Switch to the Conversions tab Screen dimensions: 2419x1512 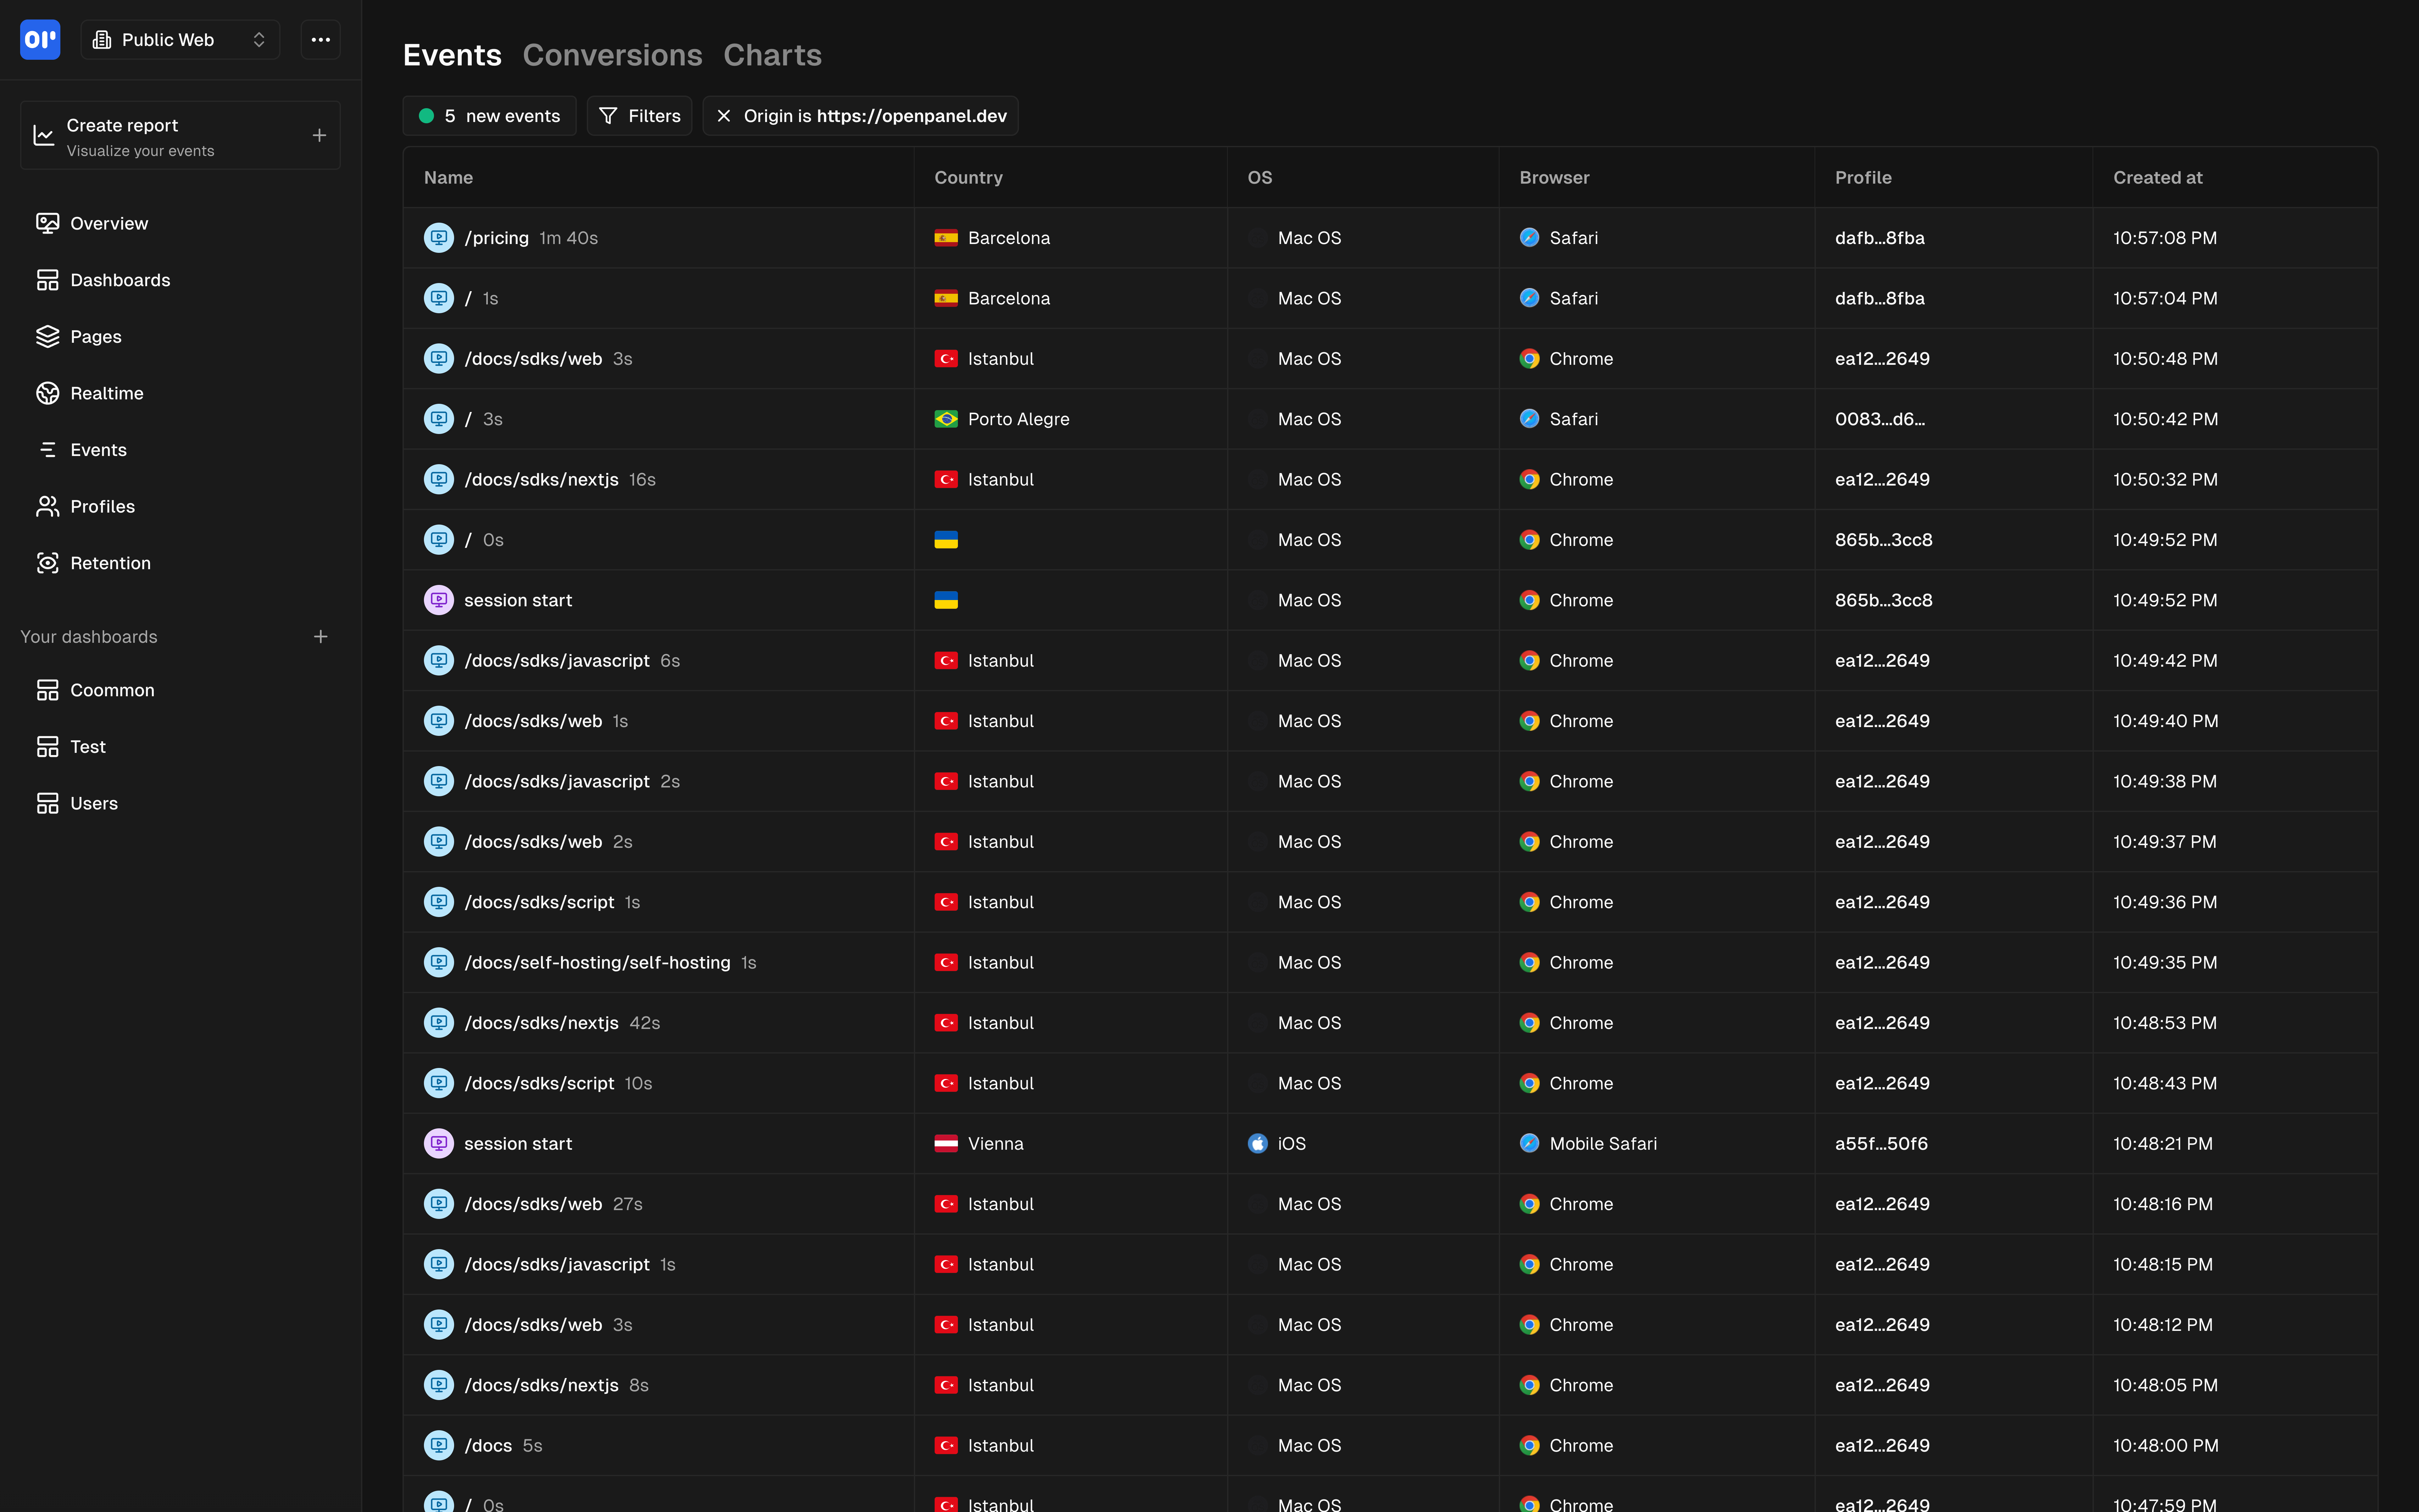612,55
